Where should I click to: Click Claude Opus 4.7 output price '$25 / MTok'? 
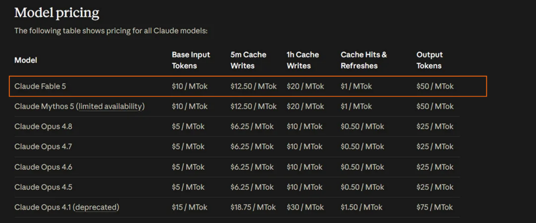[435, 147]
